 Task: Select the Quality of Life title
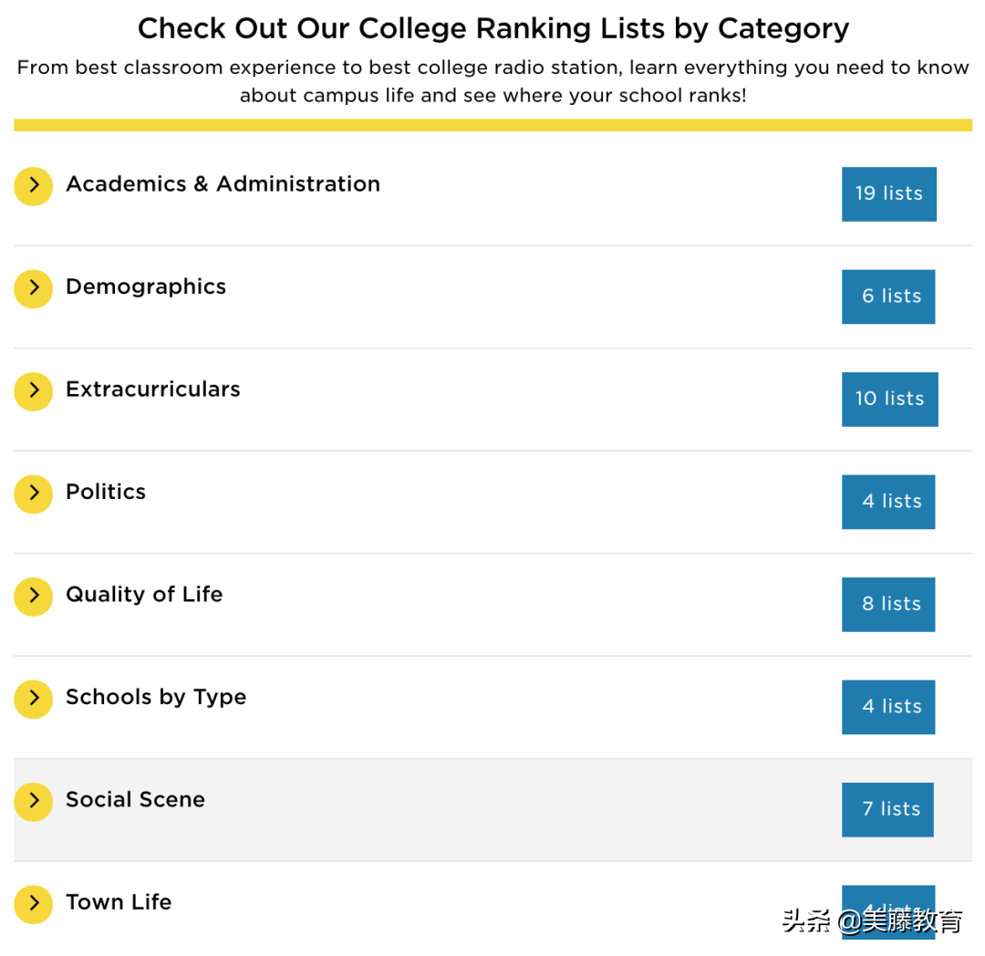point(144,595)
